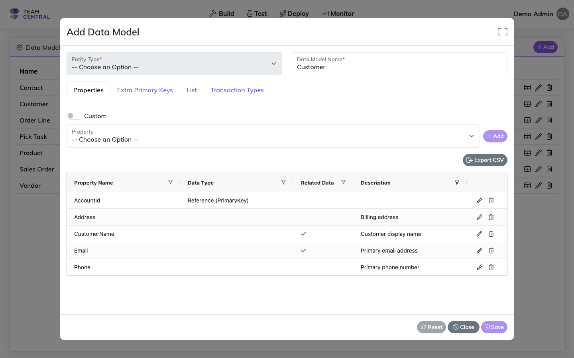The image size is (574, 358).
Task: Filter the Description column
Action: pyautogui.click(x=457, y=183)
